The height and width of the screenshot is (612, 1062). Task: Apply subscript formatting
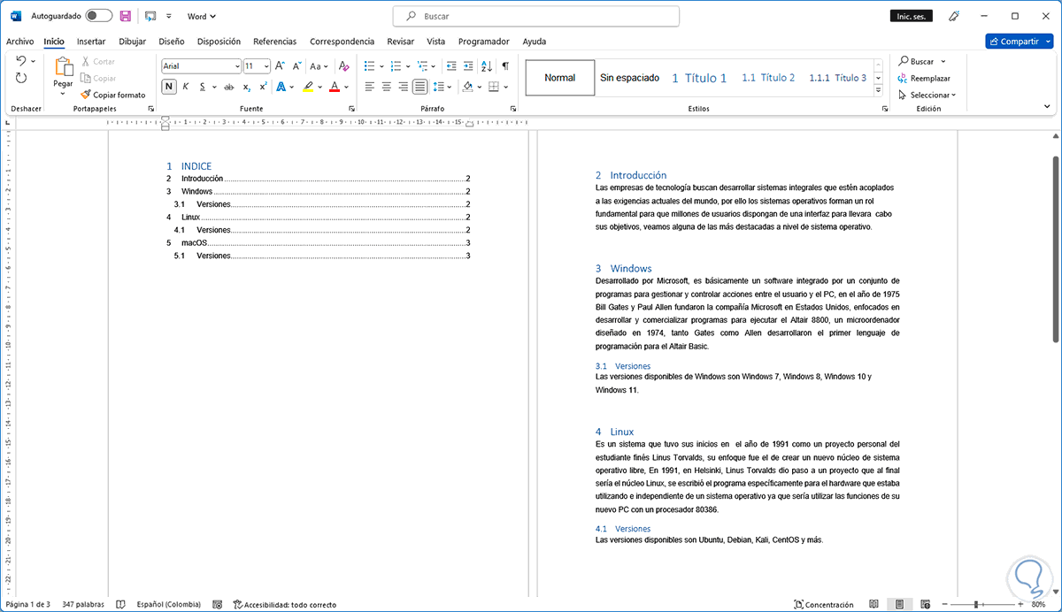click(247, 87)
